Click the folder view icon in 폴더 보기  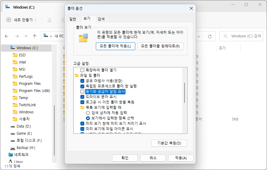[x=83, y=38]
